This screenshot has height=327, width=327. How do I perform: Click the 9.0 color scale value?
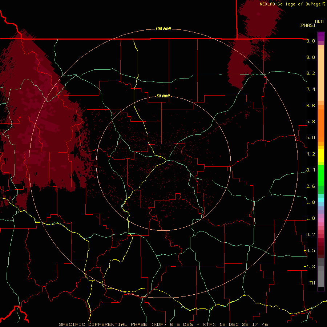pyautogui.click(x=311, y=57)
